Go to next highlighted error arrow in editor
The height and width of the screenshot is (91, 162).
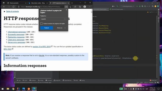(x=156, y=12)
